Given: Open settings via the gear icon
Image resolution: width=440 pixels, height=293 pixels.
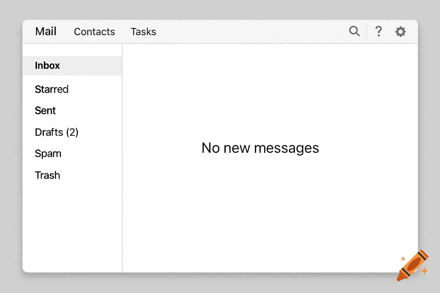Looking at the screenshot, I should pyautogui.click(x=400, y=31).
